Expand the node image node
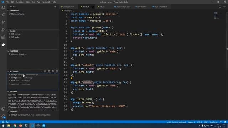Screen dimensions: 228x128 (10, 37)
